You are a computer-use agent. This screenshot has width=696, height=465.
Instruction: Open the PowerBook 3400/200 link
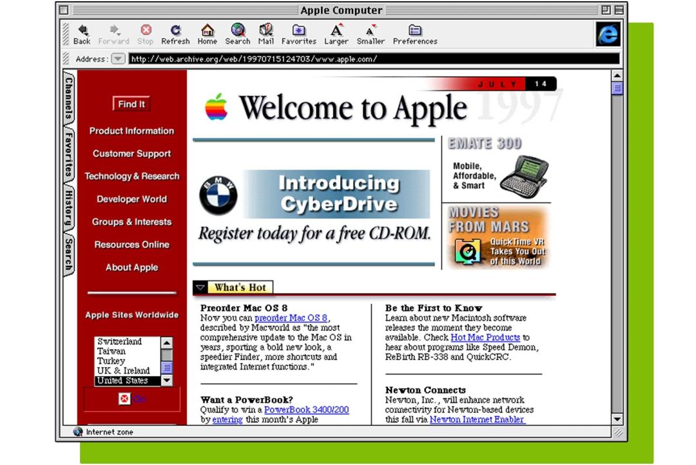306,410
